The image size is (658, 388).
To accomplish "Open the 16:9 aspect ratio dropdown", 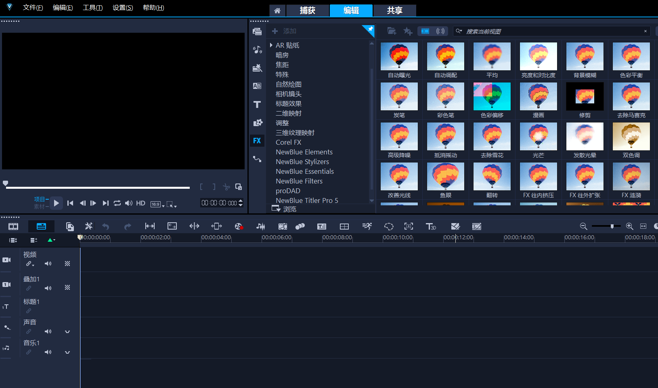I will [x=157, y=204].
